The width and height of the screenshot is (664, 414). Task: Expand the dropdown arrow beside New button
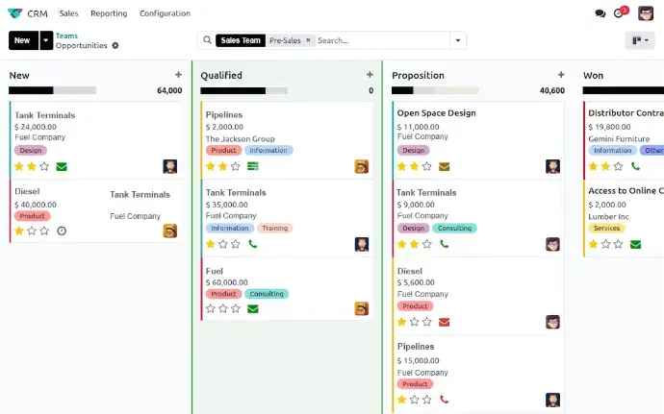click(x=45, y=40)
